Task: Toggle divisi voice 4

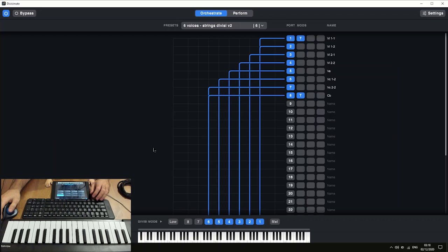Action: (229, 222)
